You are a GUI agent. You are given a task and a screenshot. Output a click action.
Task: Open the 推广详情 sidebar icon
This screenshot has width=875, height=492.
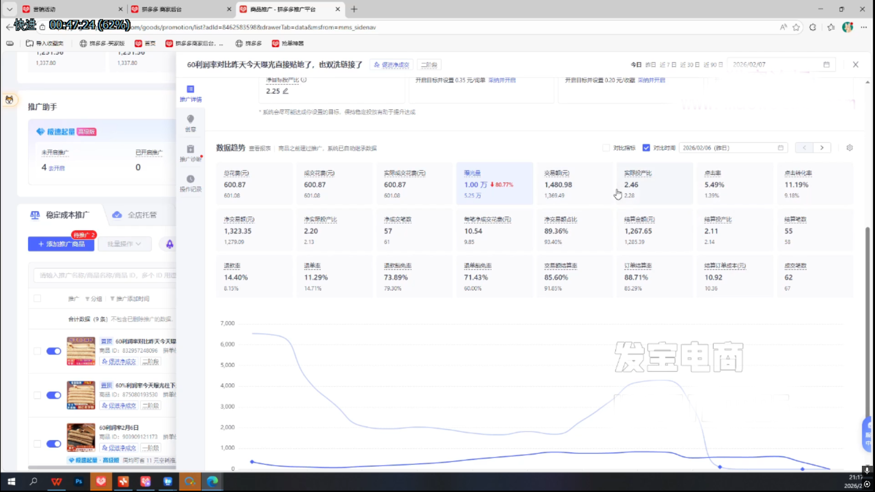coord(190,92)
